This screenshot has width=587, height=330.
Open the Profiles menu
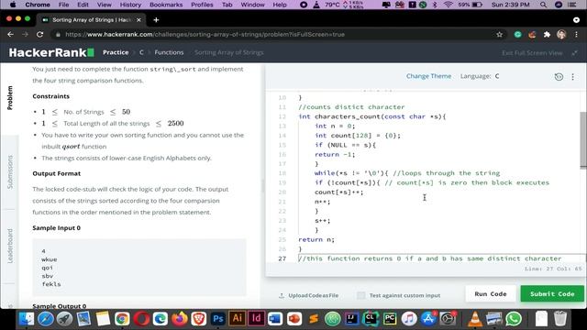[202, 5]
